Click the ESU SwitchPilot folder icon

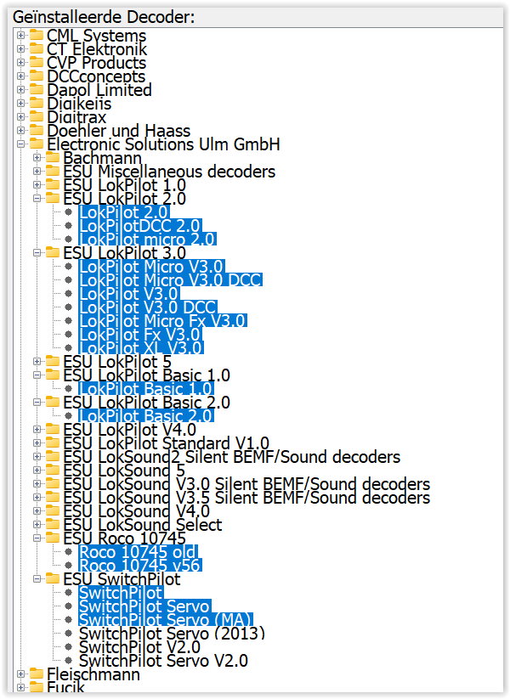(53, 578)
